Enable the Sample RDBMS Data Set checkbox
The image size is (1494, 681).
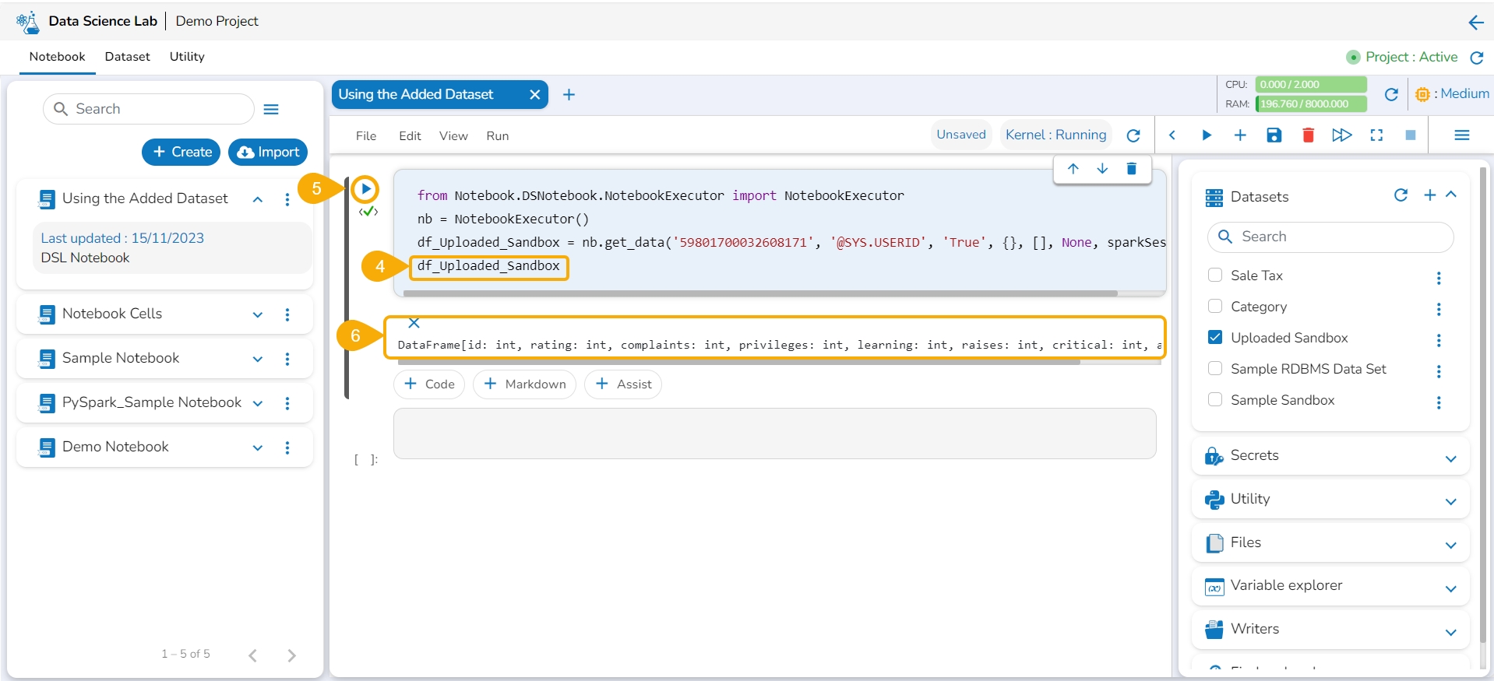tap(1214, 368)
